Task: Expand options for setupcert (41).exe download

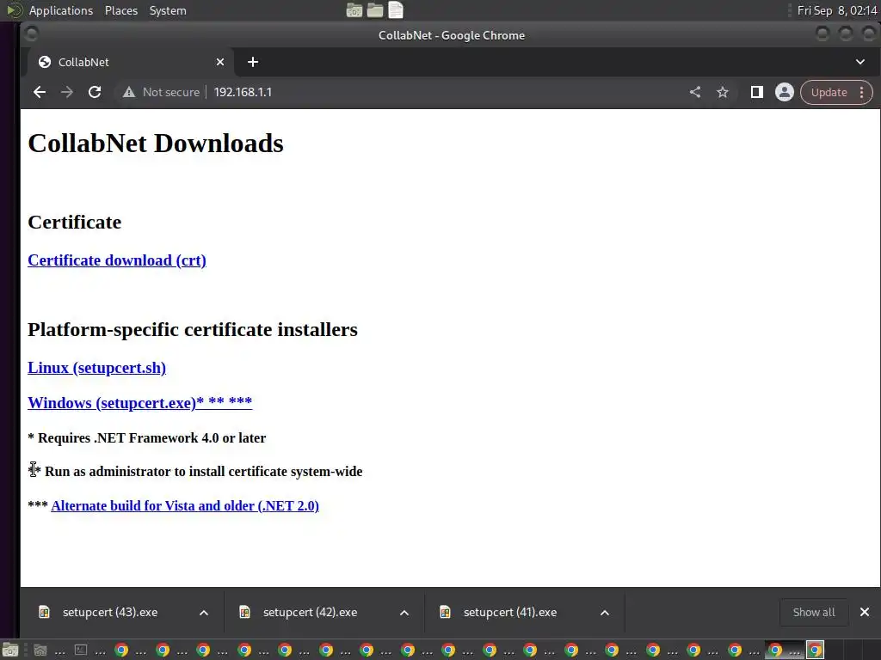Action: click(x=605, y=613)
